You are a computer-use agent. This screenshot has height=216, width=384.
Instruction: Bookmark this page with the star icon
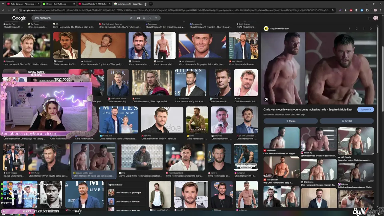(332, 10)
